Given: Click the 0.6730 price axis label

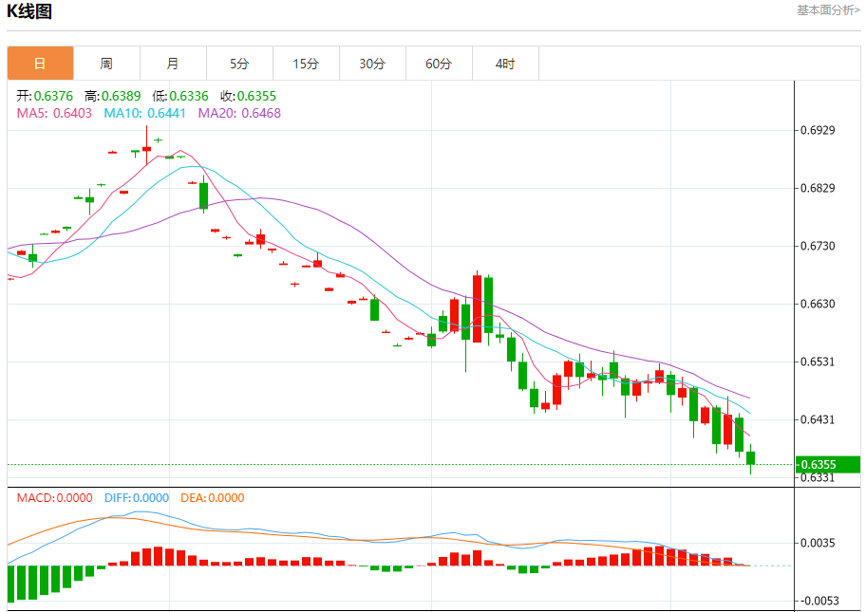Looking at the screenshot, I should pyautogui.click(x=818, y=246).
